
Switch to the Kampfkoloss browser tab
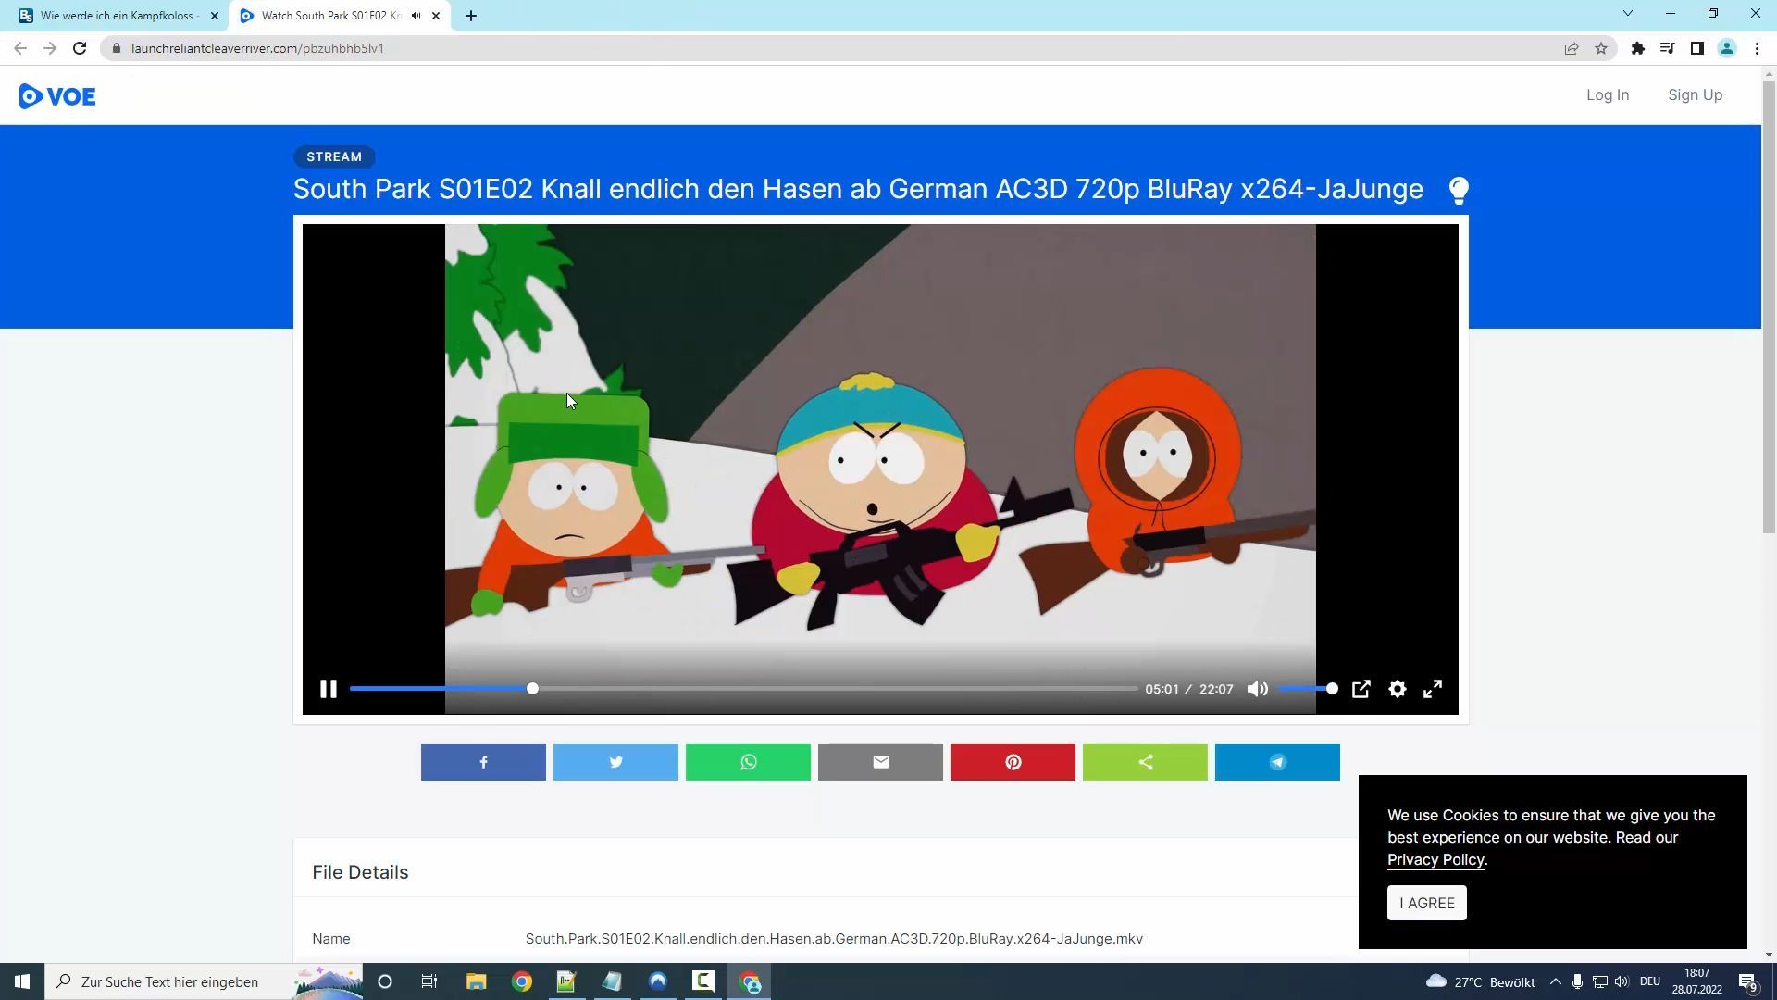pyautogui.click(x=118, y=16)
